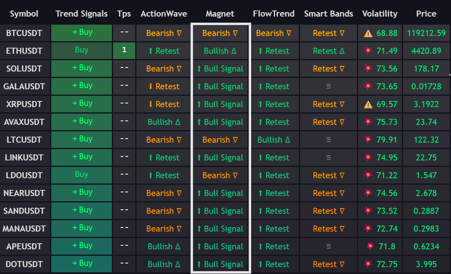Click the spark icon in LTCUSDT volatility

(368, 140)
